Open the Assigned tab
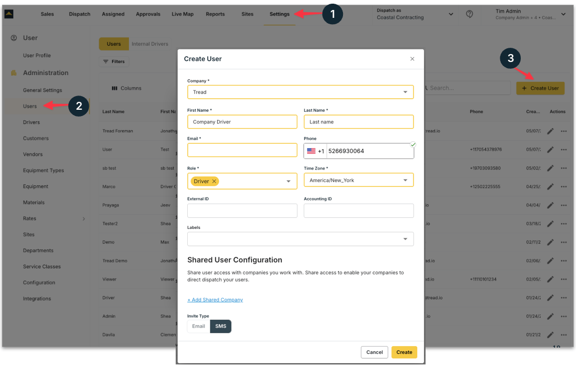 (113, 14)
